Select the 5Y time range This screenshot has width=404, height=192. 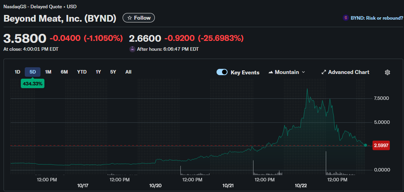click(113, 72)
